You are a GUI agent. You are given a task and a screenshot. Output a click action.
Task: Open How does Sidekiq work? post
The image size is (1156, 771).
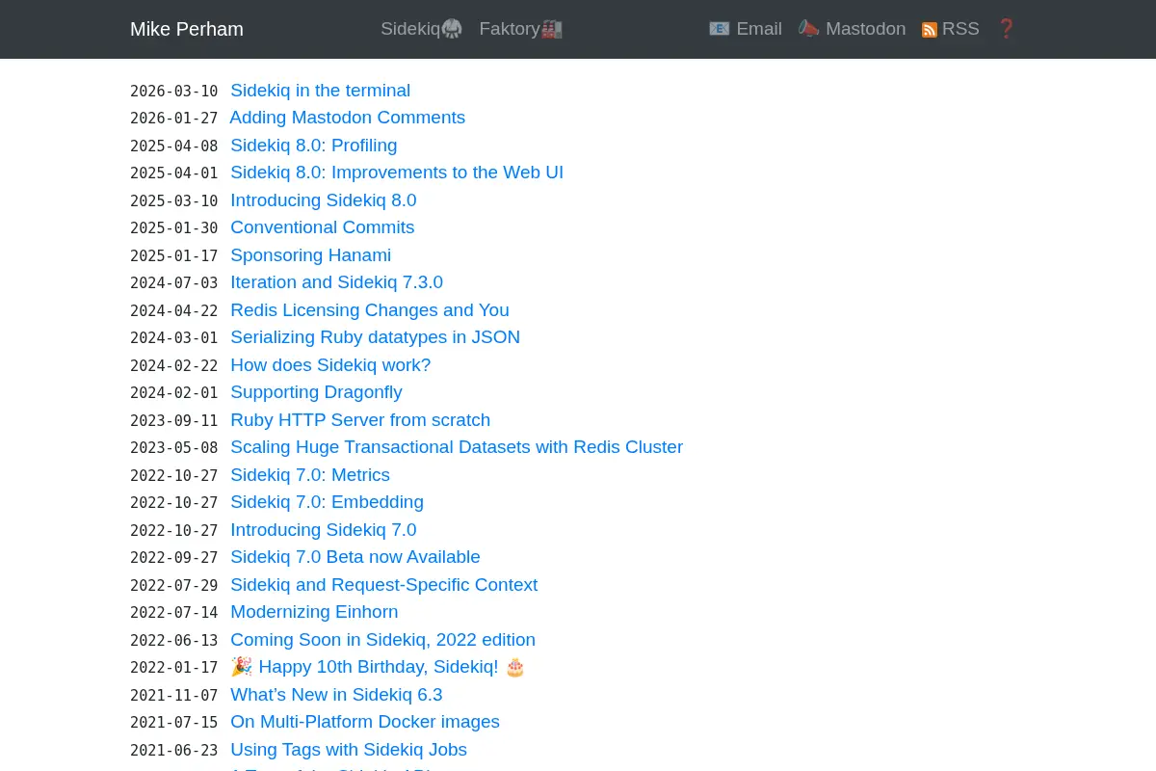pos(330,365)
